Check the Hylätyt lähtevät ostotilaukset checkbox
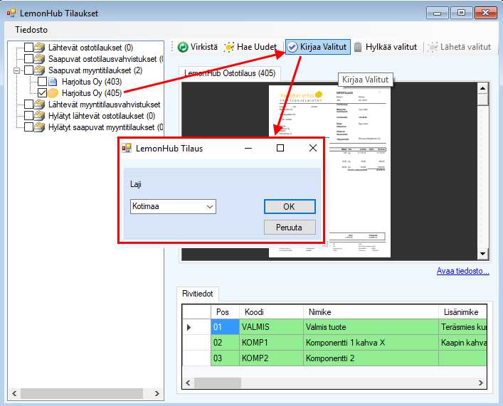The image size is (503, 406). pyautogui.click(x=29, y=115)
